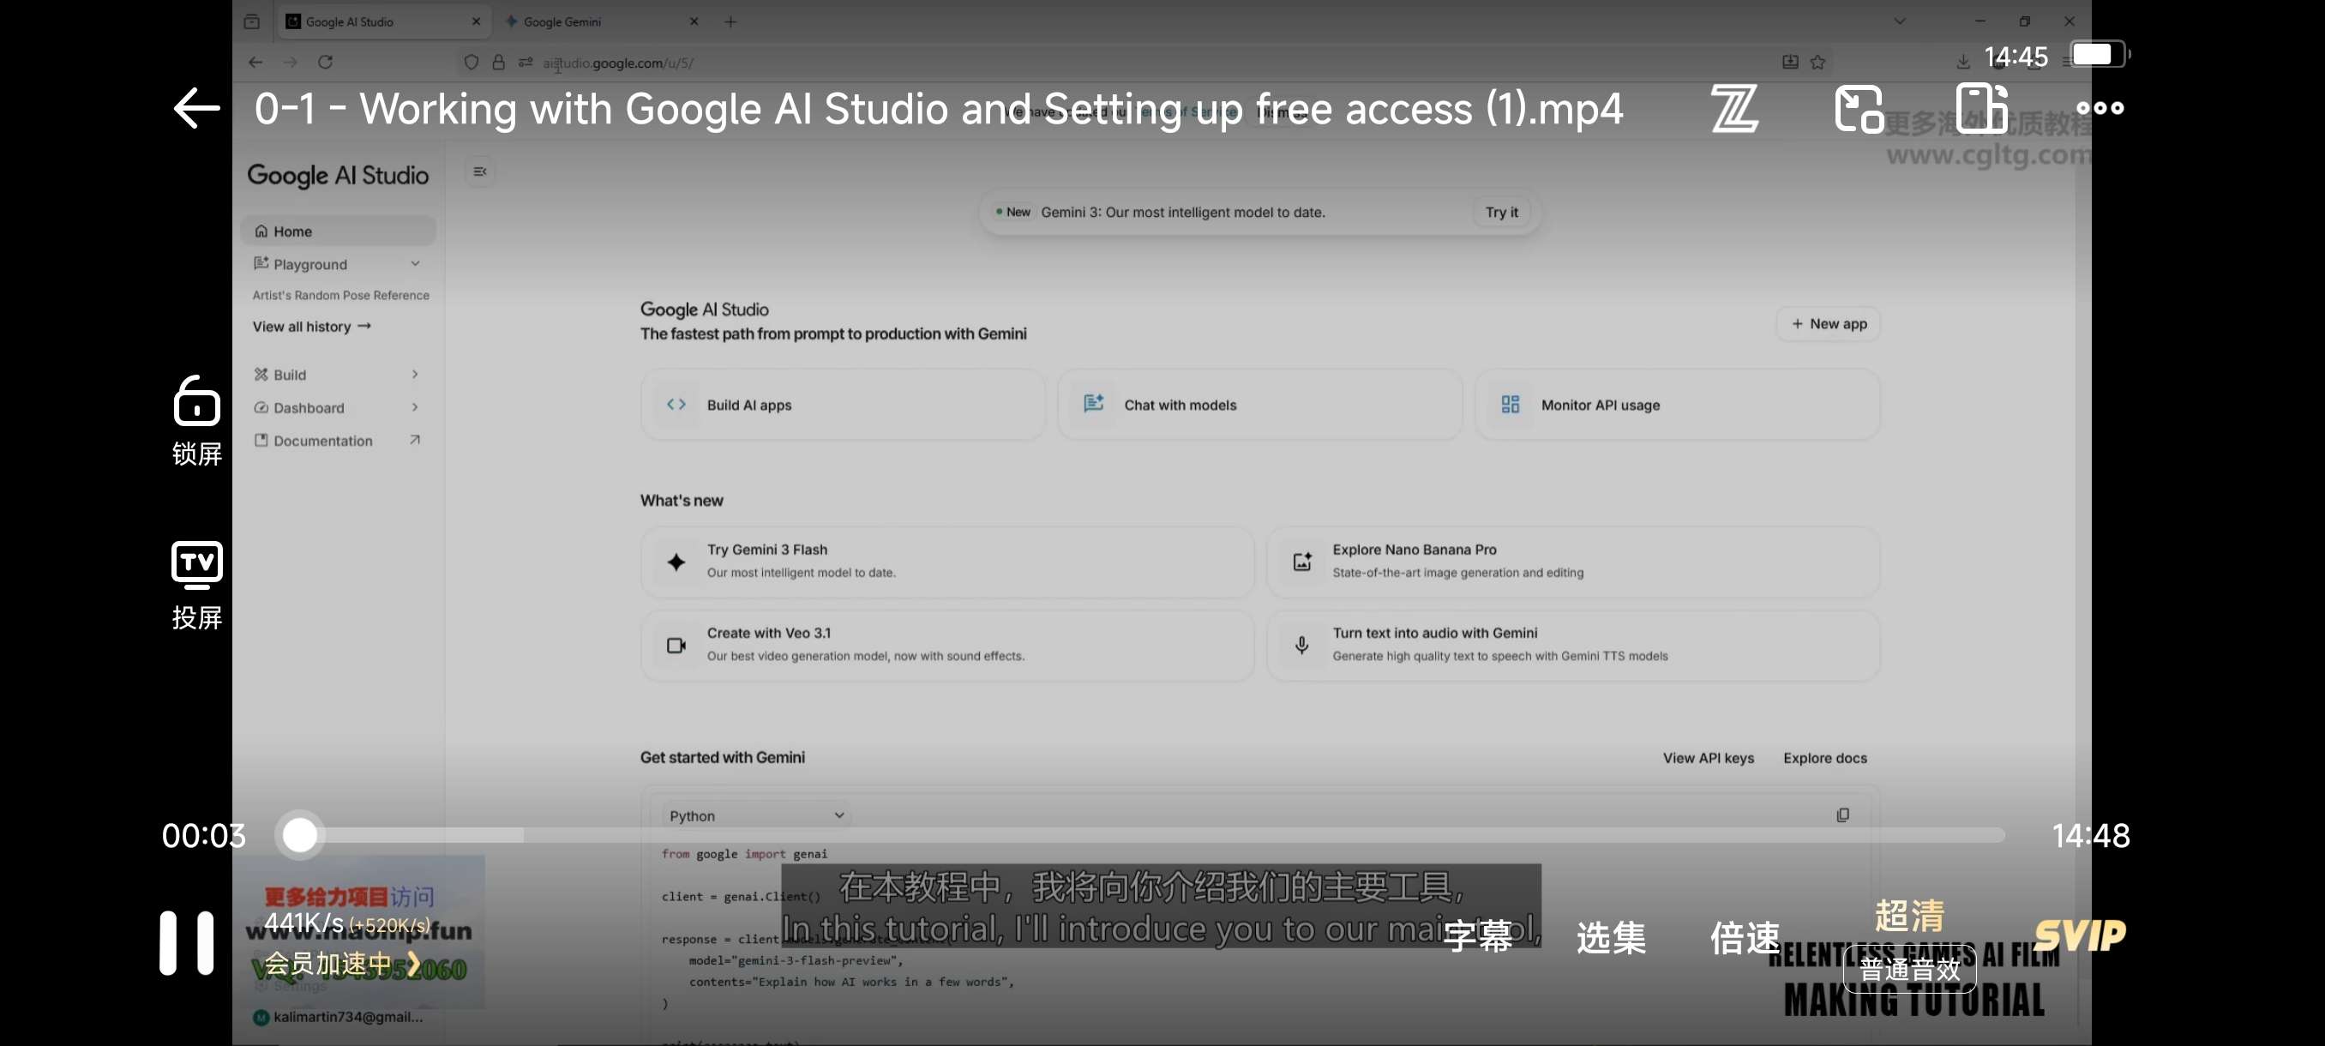Collapse the sidebar with the toggle icon

tap(480, 171)
